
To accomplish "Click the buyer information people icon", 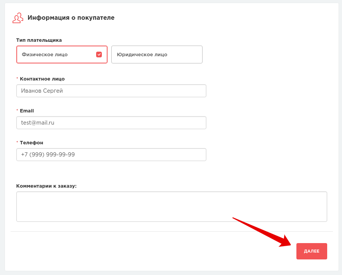I will tap(17, 18).
